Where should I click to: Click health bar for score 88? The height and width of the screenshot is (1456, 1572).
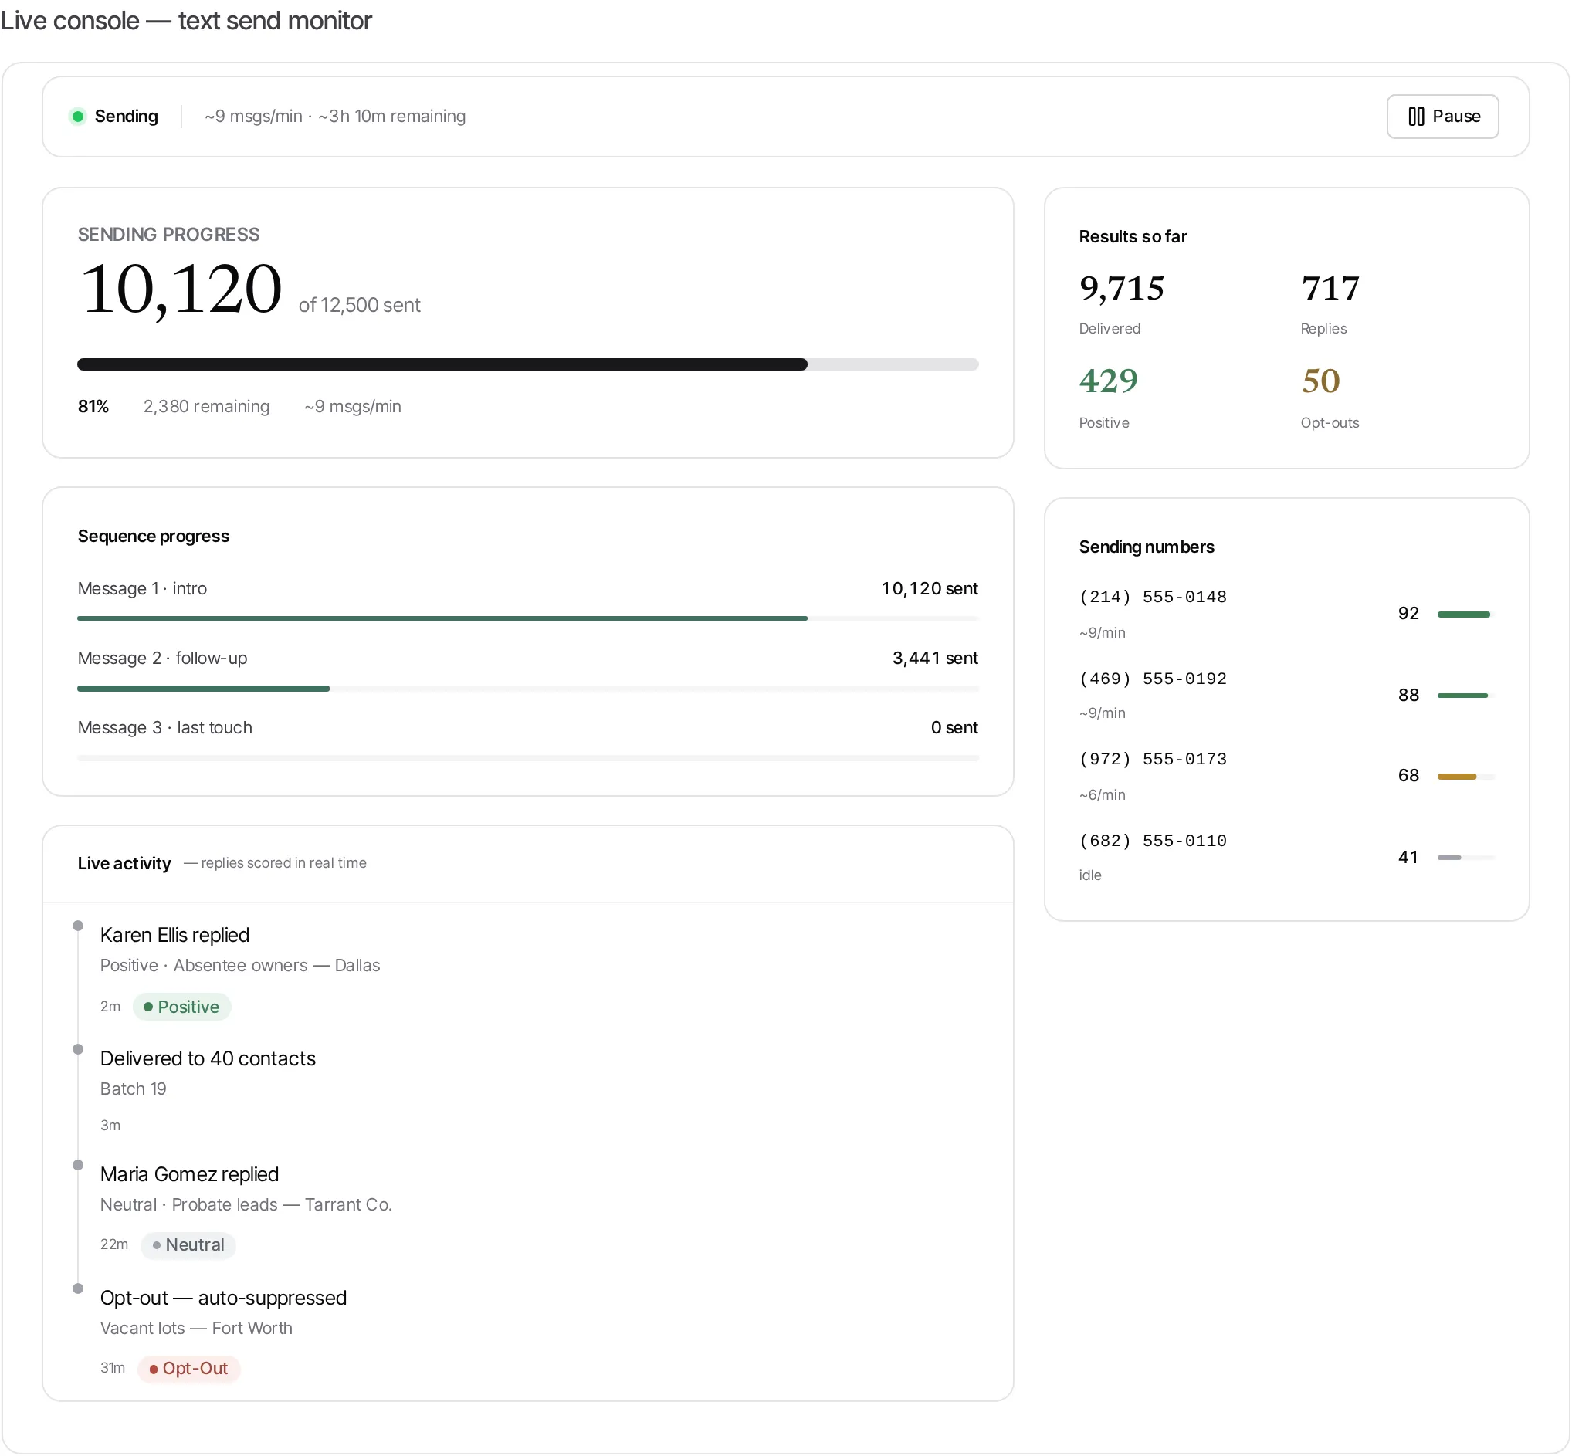click(1465, 696)
